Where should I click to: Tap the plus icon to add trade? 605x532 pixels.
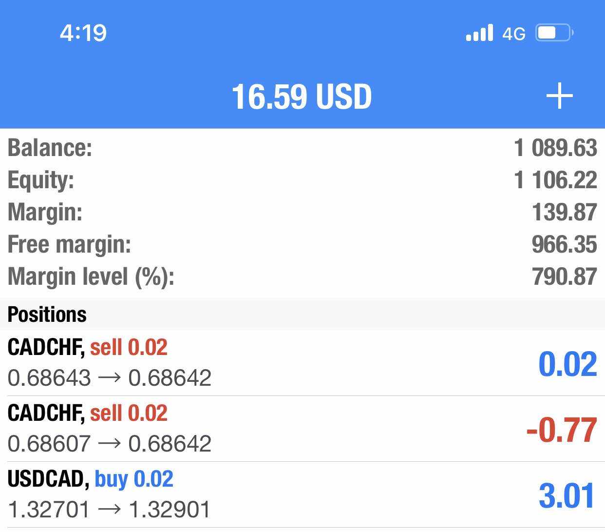click(x=559, y=96)
